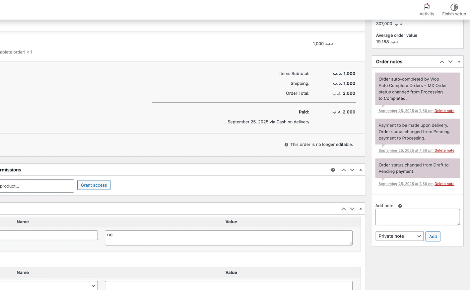
Task: Collapse the Order notes panel
Action: tap(459, 62)
